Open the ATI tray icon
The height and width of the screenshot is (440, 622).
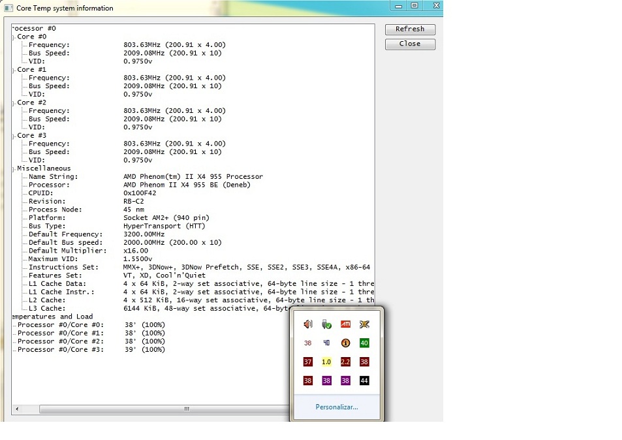tap(345, 324)
